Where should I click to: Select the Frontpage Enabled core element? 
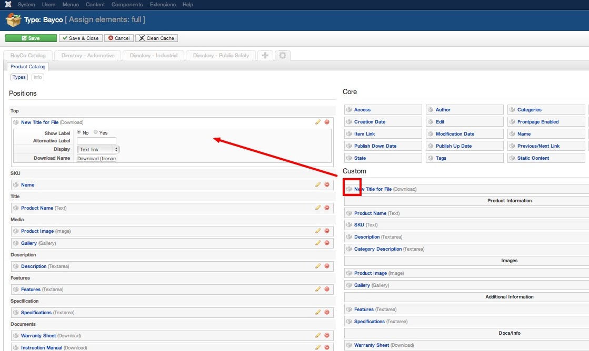(x=546, y=121)
